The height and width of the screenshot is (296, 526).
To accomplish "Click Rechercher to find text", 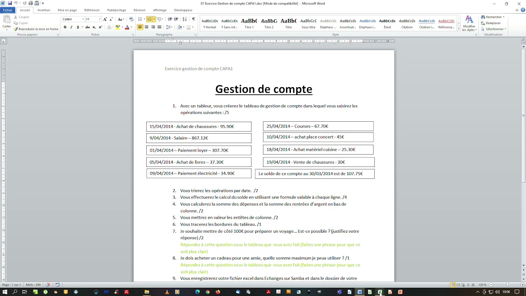I will pos(492,17).
